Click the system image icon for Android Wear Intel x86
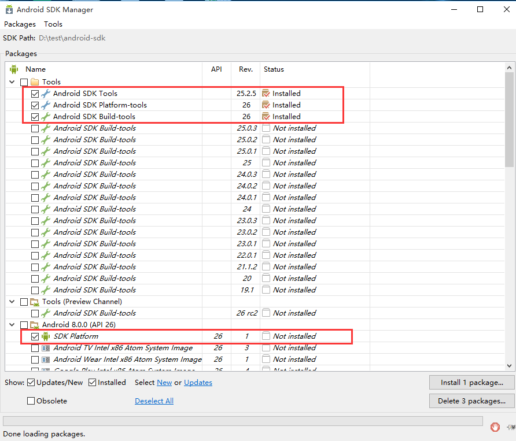The width and height of the screenshot is (516, 441). click(46, 360)
